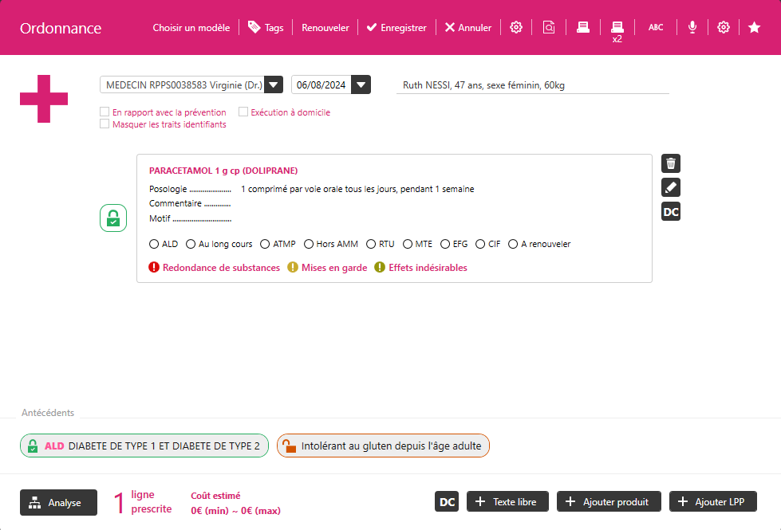The height and width of the screenshot is (530, 781).
Task: Enable 'En rapport avec la prévention' checkbox
Action: point(105,112)
